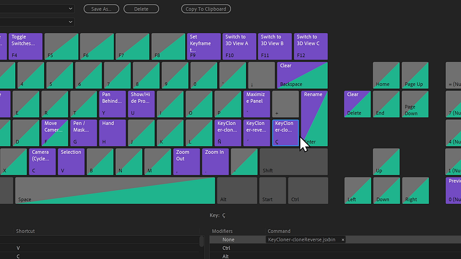Select the E key

[x=26, y=104]
